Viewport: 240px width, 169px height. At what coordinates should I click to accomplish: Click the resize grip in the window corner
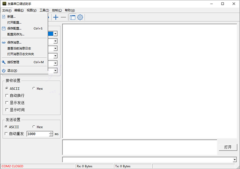point(238,167)
